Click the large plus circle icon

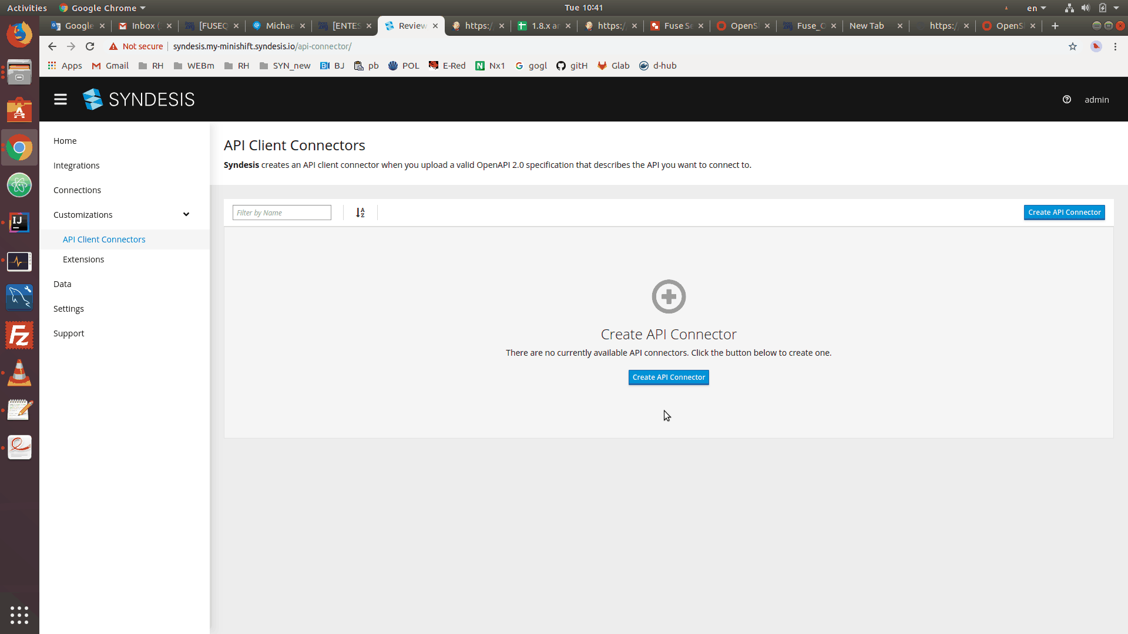click(x=669, y=296)
